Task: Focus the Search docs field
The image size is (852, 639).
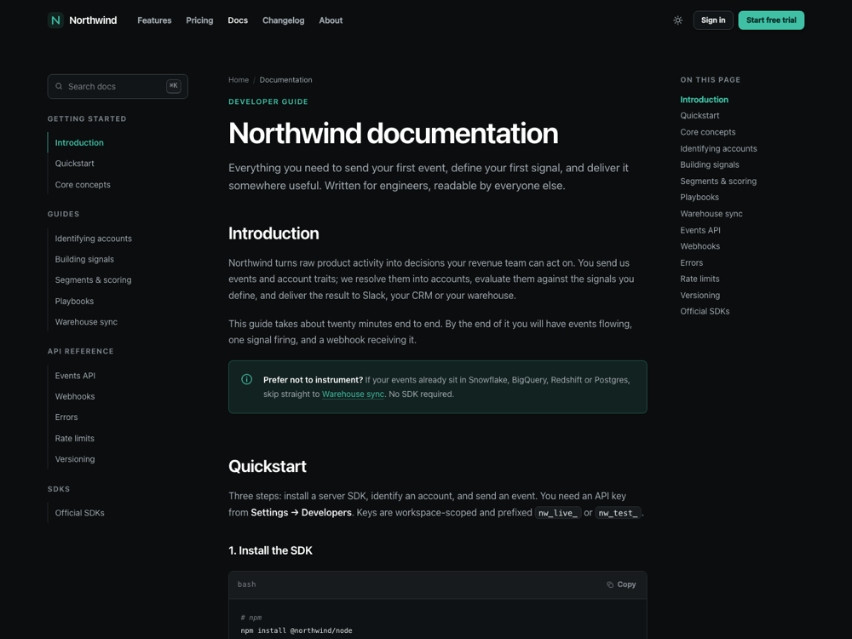Action: (118, 86)
